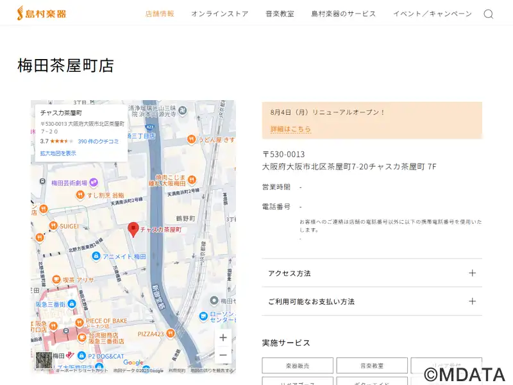513x385 pixels.
Task: Click the 〒530-0013 postal code text
Action: click(283, 154)
